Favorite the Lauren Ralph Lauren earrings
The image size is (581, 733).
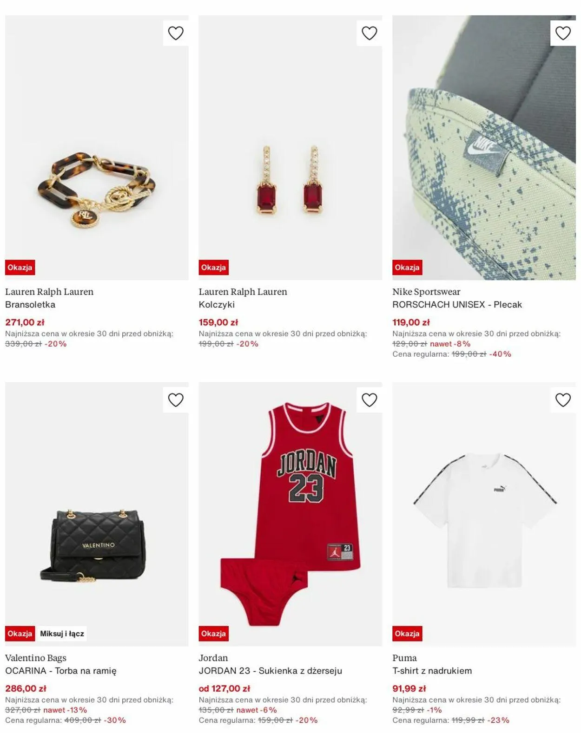point(370,33)
